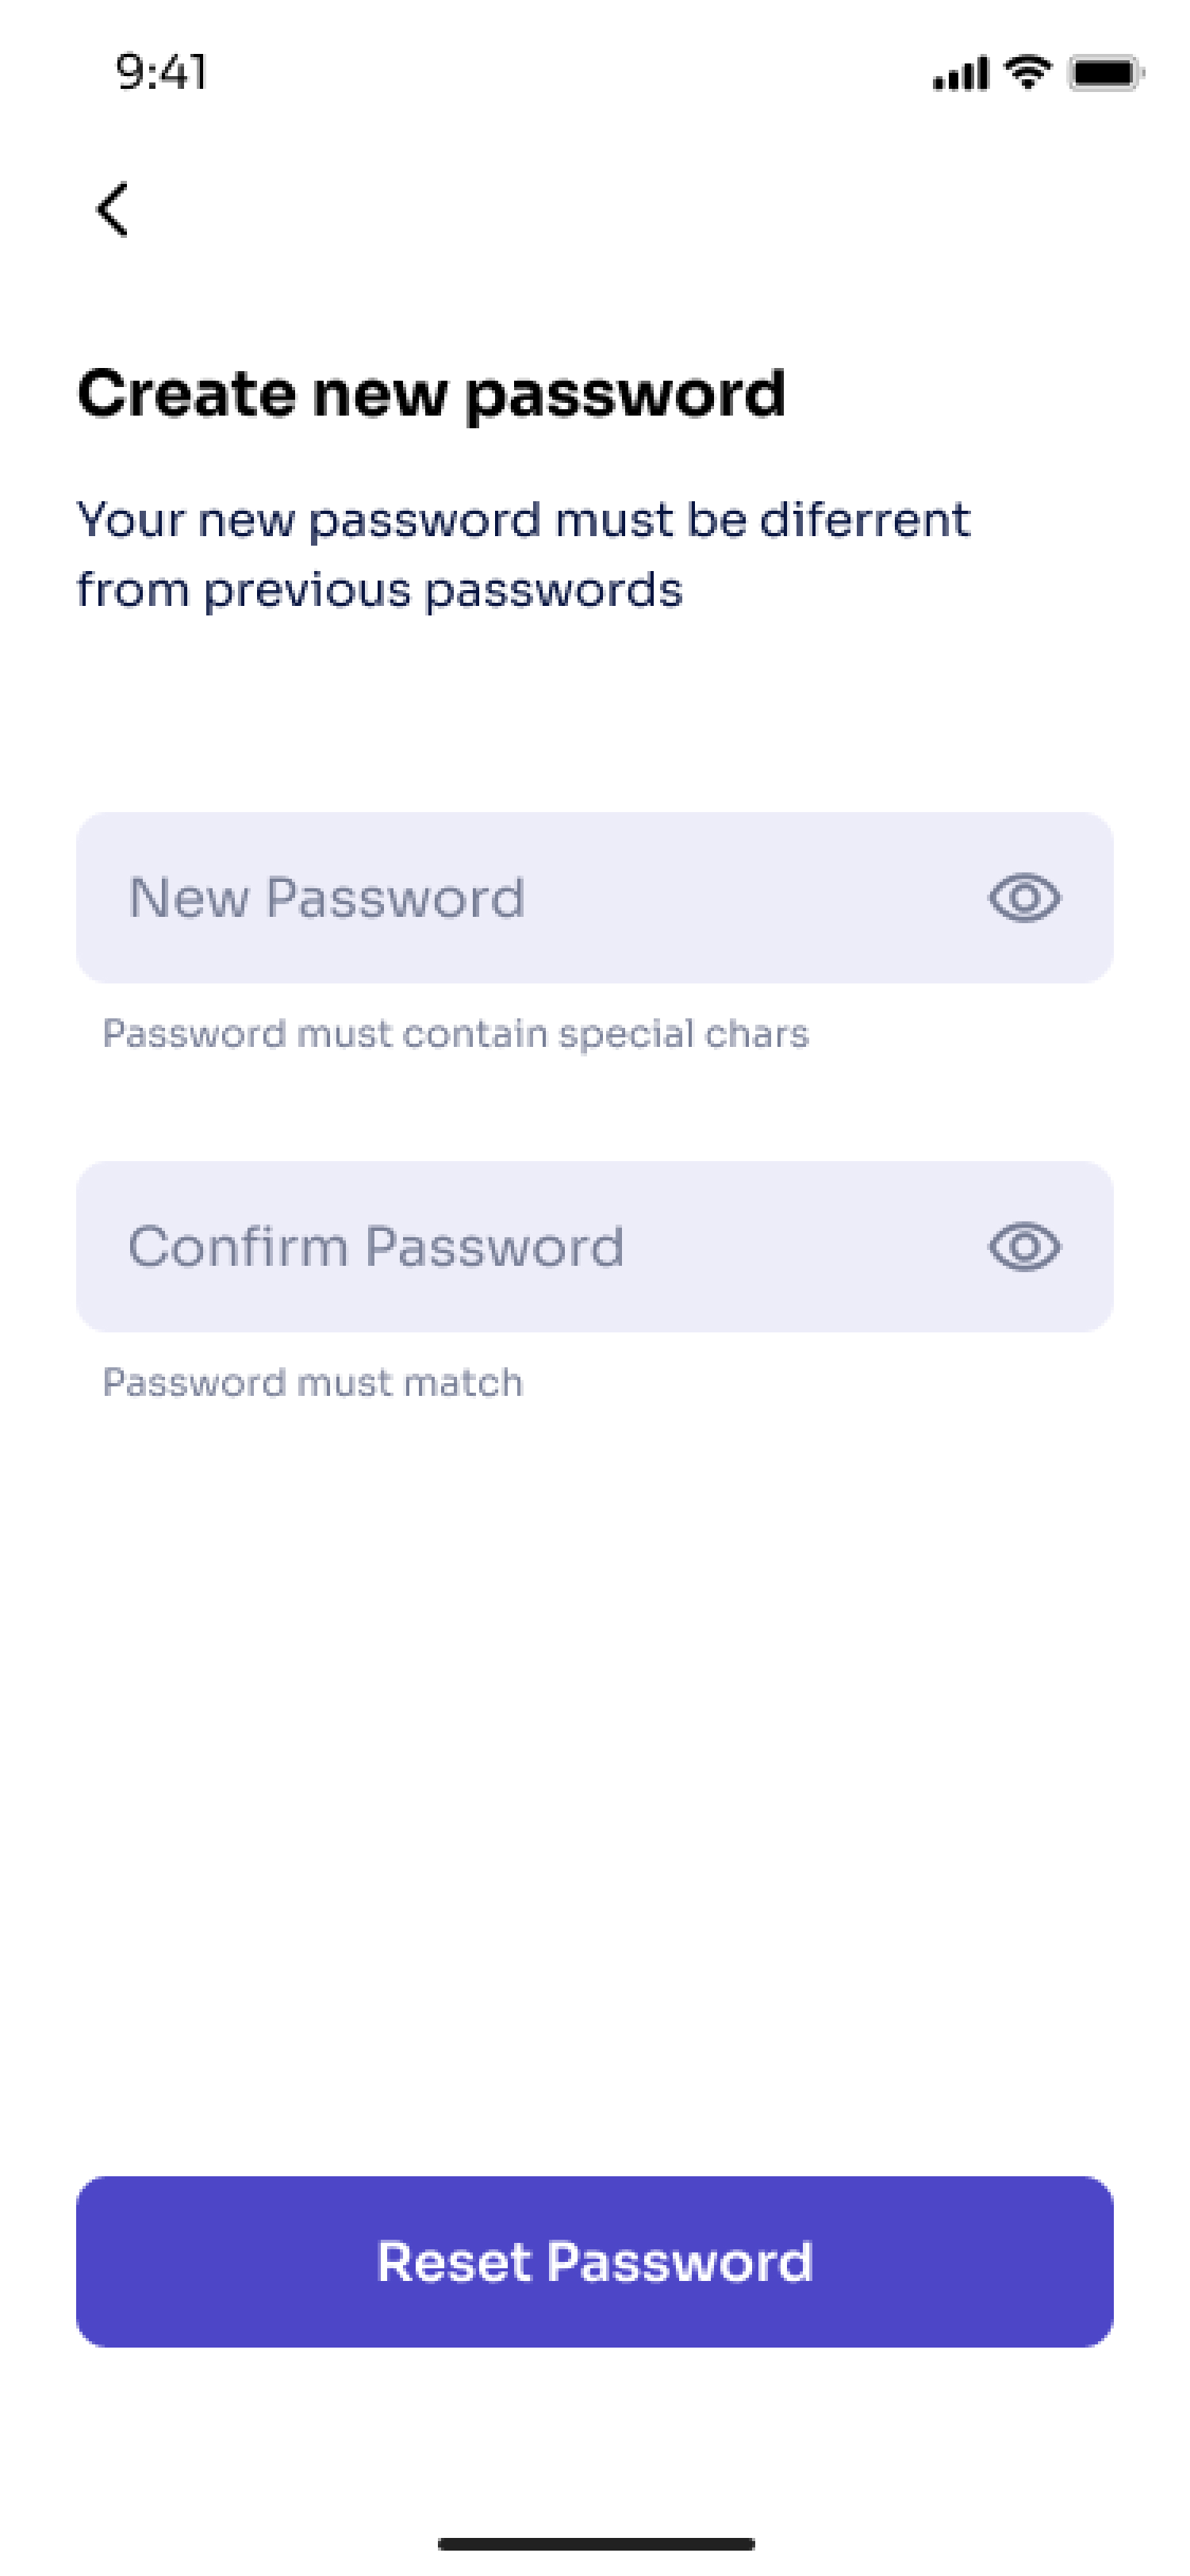
Task: Tap the back arrow icon
Action: click(112, 209)
